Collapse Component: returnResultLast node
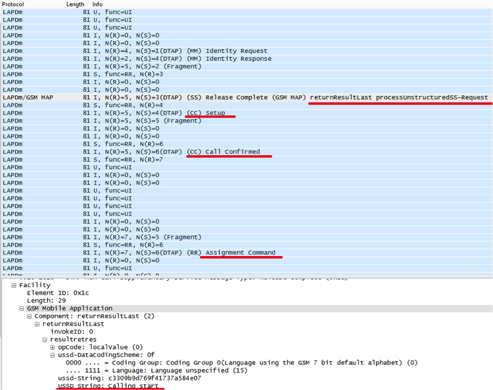The height and width of the screenshot is (390, 493). 29,316
